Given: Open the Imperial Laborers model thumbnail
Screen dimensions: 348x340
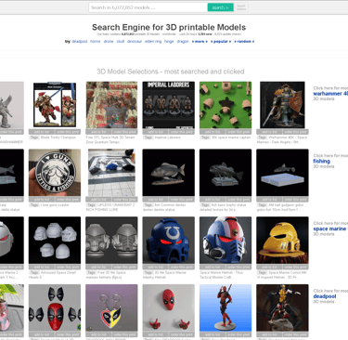Looking at the screenshot, I should pos(169,105).
